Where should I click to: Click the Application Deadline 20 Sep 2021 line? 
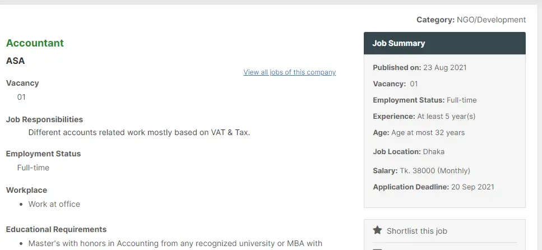click(433, 187)
